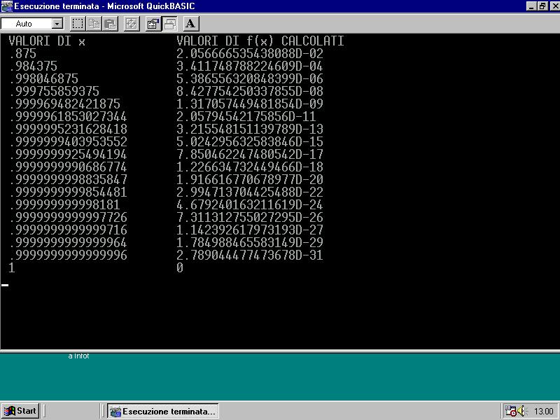Select the Mark tool in the toolbar
This screenshot has width=560, height=420.
point(78,24)
